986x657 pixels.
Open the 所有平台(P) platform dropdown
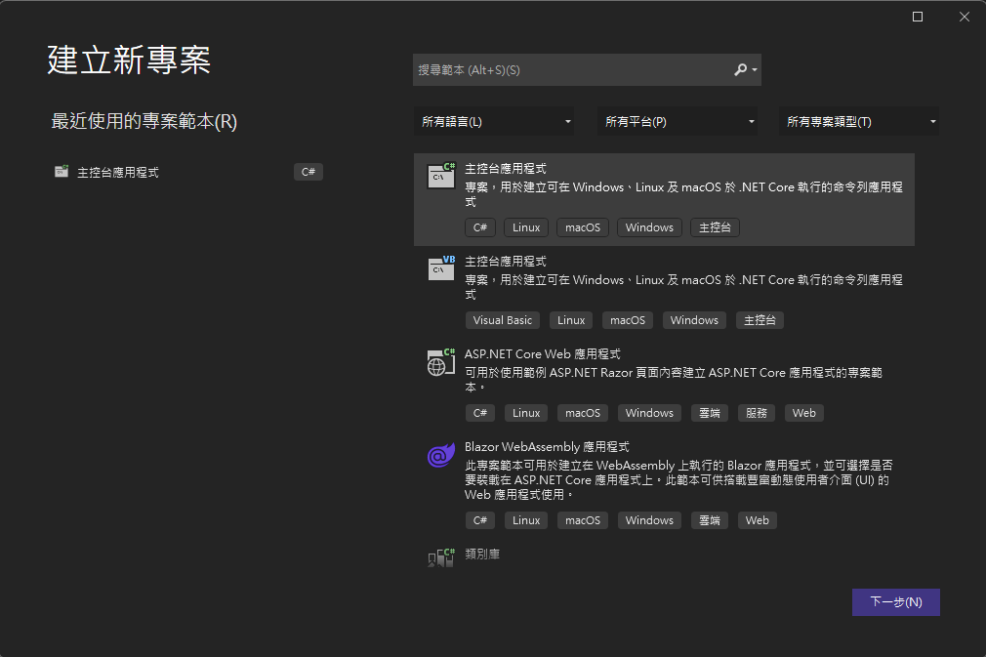click(x=678, y=121)
